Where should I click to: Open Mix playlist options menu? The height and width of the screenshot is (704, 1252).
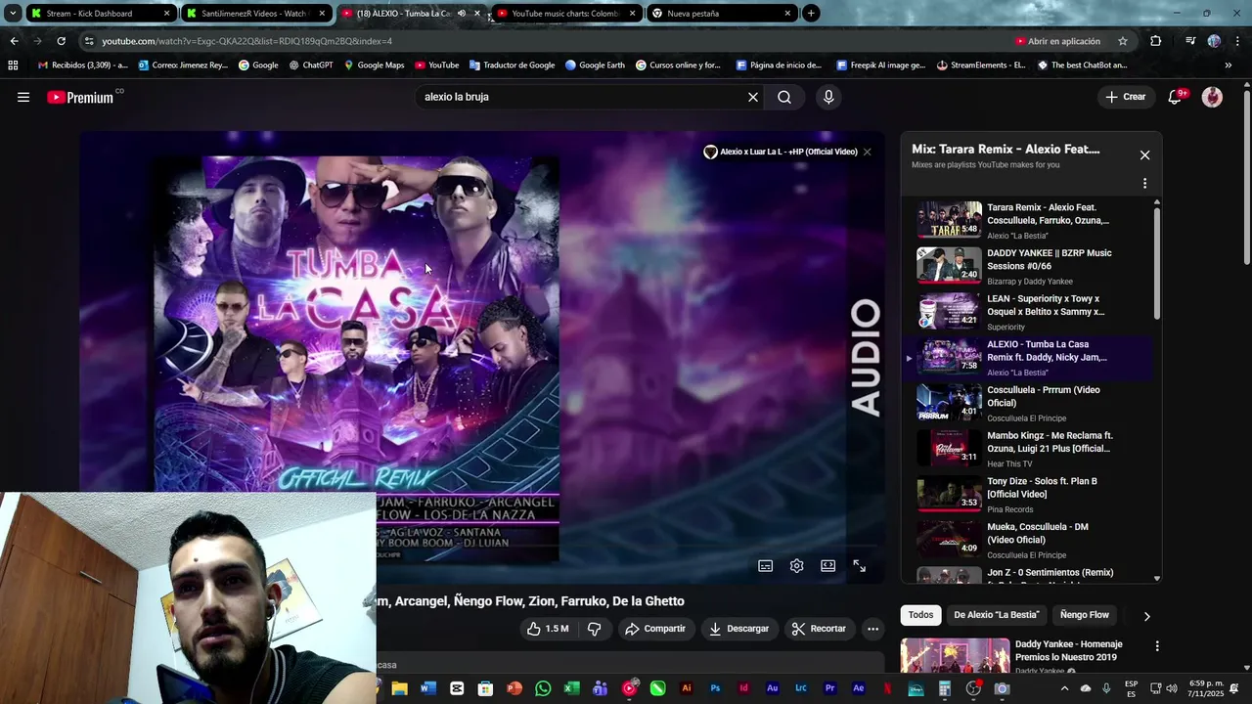pyautogui.click(x=1144, y=183)
